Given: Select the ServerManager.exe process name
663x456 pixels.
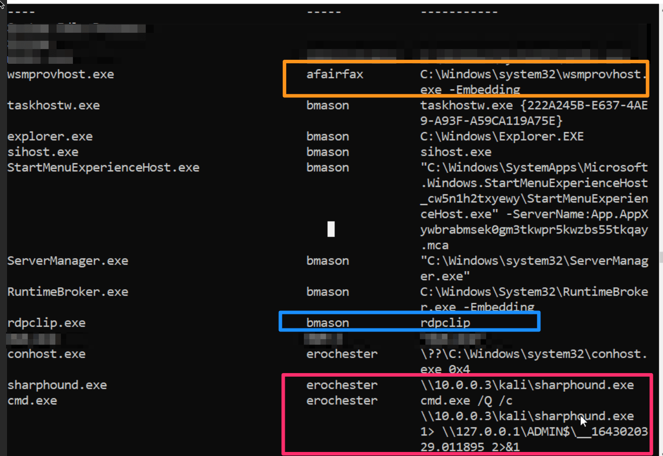Looking at the screenshot, I should (x=68, y=261).
